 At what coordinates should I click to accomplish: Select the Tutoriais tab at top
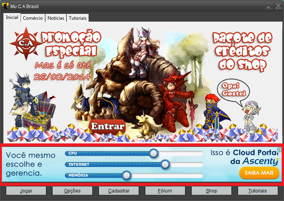pyautogui.click(x=78, y=18)
